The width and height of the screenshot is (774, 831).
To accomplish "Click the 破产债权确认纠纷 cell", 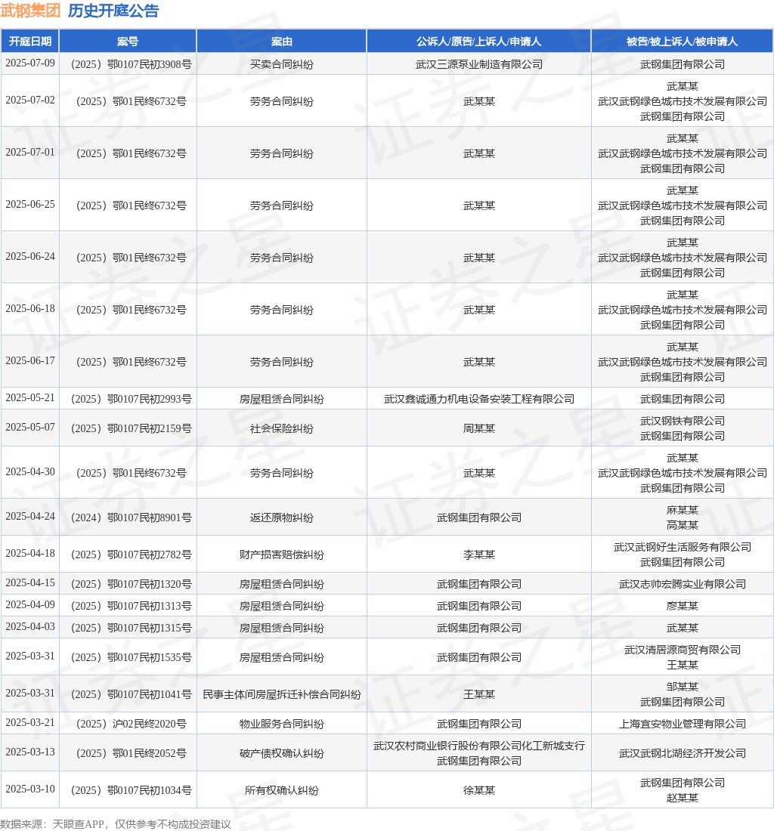I will 281,754.
